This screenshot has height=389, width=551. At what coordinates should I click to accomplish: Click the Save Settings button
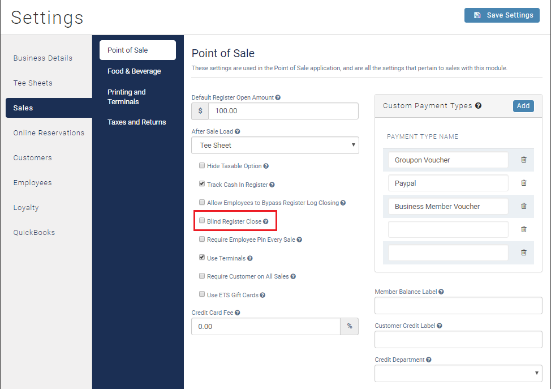pyautogui.click(x=502, y=15)
